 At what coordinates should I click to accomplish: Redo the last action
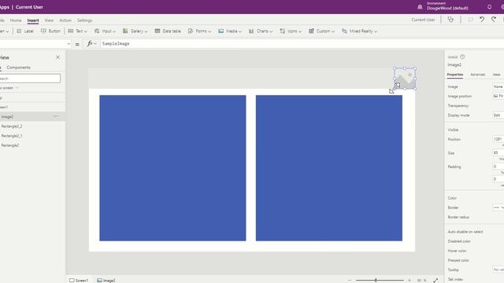(494, 20)
